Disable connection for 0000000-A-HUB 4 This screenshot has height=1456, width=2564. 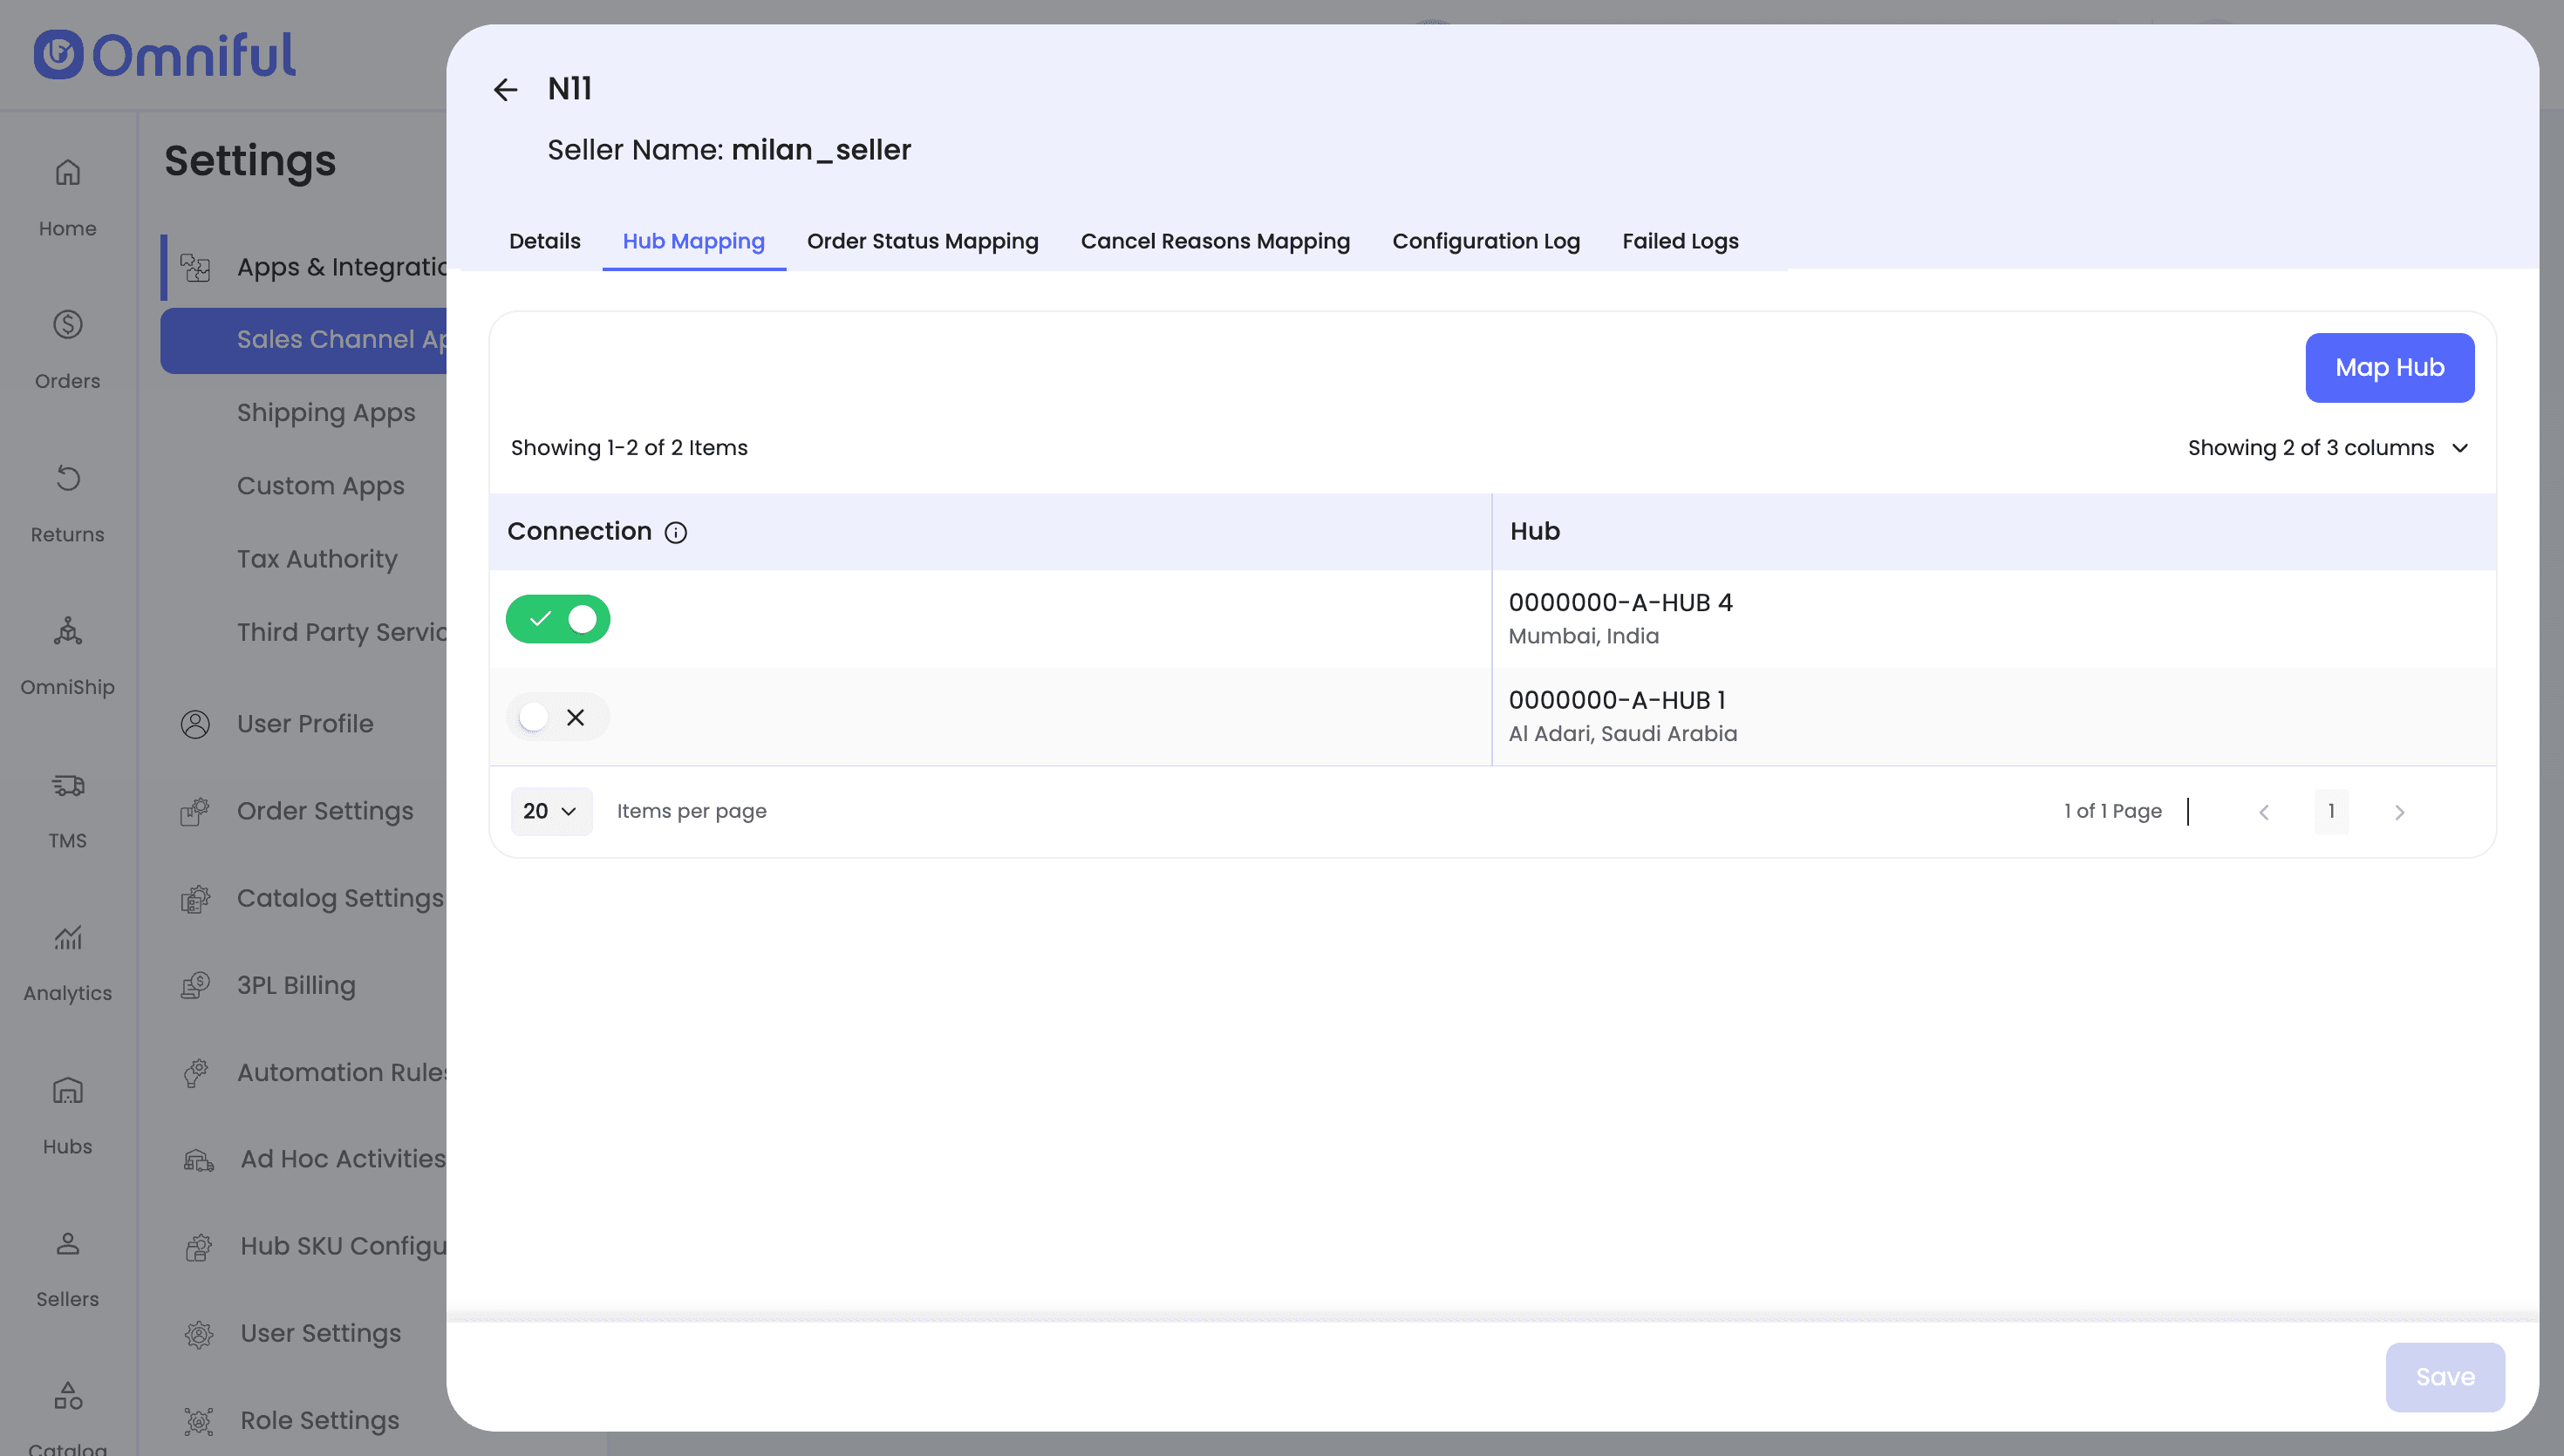click(558, 619)
